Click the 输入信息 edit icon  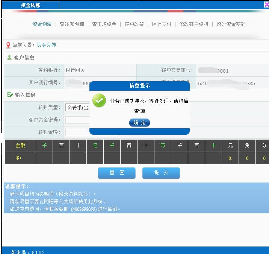point(10,94)
